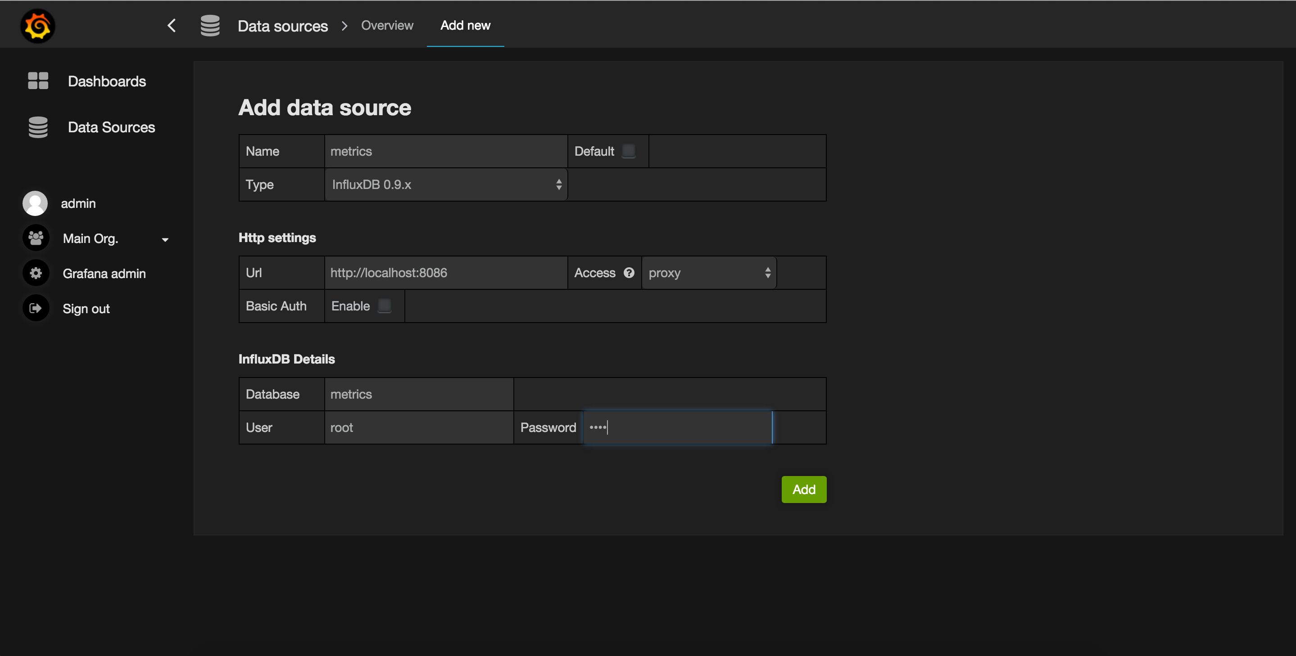The width and height of the screenshot is (1296, 656).
Task: Enable the Basic Auth checkbox
Action: pos(385,306)
